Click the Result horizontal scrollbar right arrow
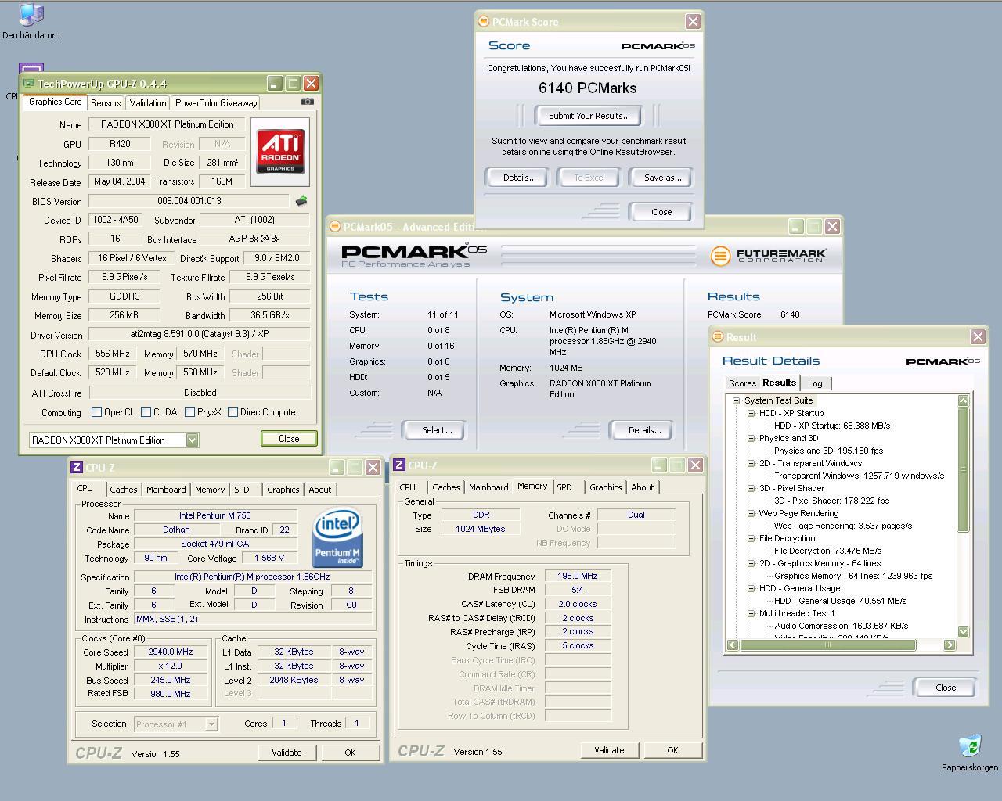The width and height of the screenshot is (1002, 801). coord(950,645)
